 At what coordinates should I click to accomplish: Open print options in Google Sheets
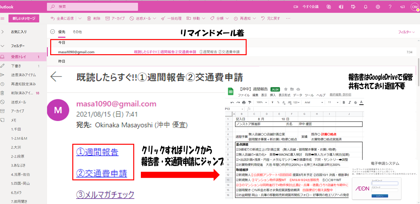tap(244, 103)
